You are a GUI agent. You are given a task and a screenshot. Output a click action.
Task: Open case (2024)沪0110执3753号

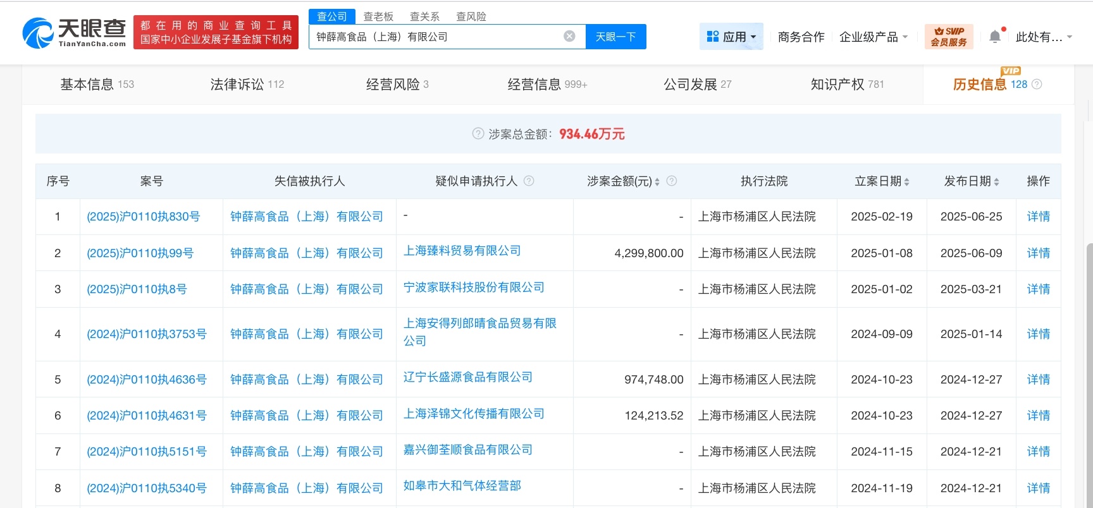pos(147,334)
